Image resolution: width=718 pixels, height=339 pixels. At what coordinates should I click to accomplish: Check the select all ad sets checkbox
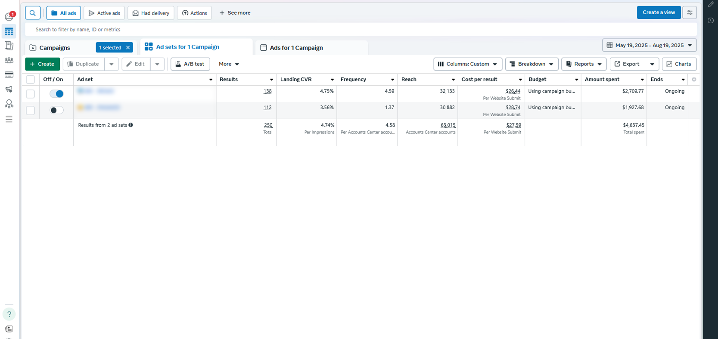tap(31, 80)
